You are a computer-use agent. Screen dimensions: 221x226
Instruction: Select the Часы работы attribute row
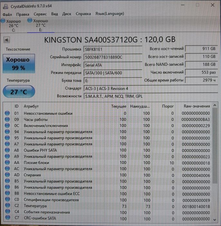(108, 119)
